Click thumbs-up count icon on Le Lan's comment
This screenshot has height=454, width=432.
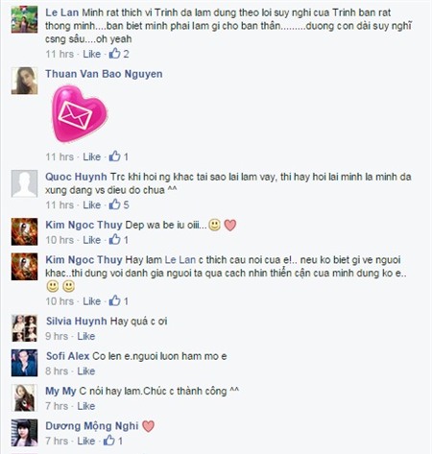click(x=114, y=54)
